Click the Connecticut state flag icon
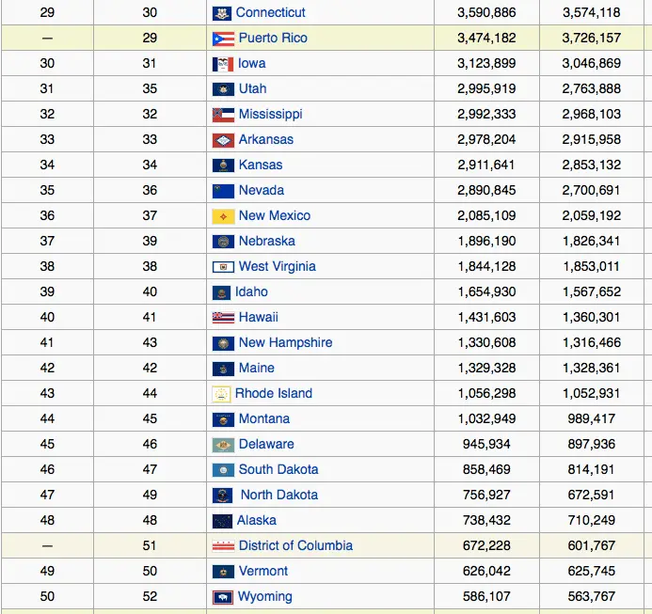Viewport: 652px width, 614px height. (x=222, y=13)
